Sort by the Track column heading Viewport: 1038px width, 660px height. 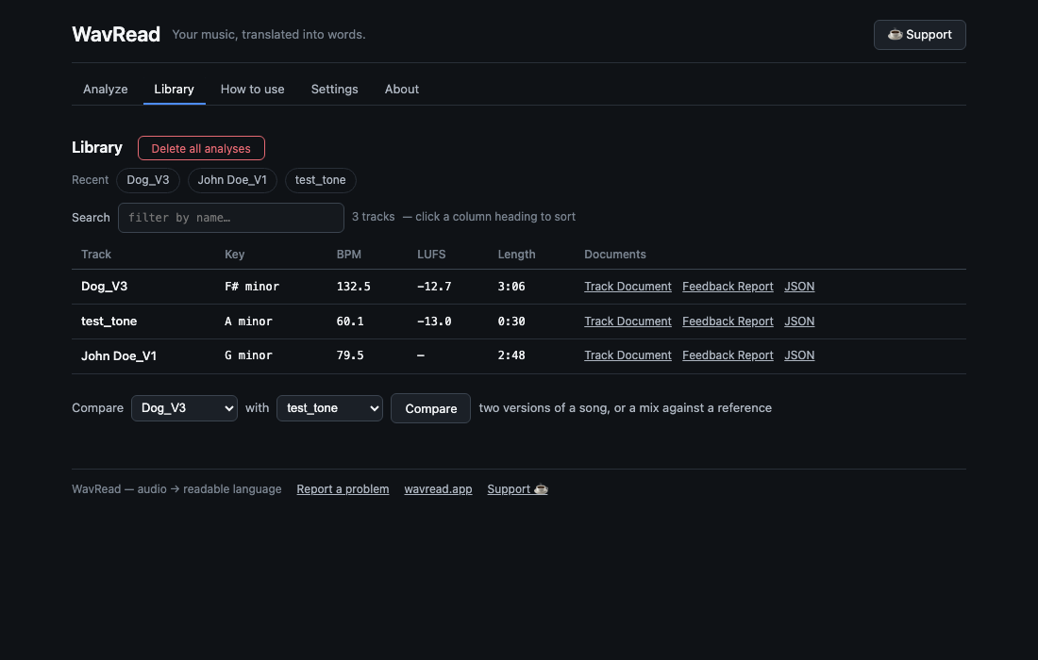(96, 255)
